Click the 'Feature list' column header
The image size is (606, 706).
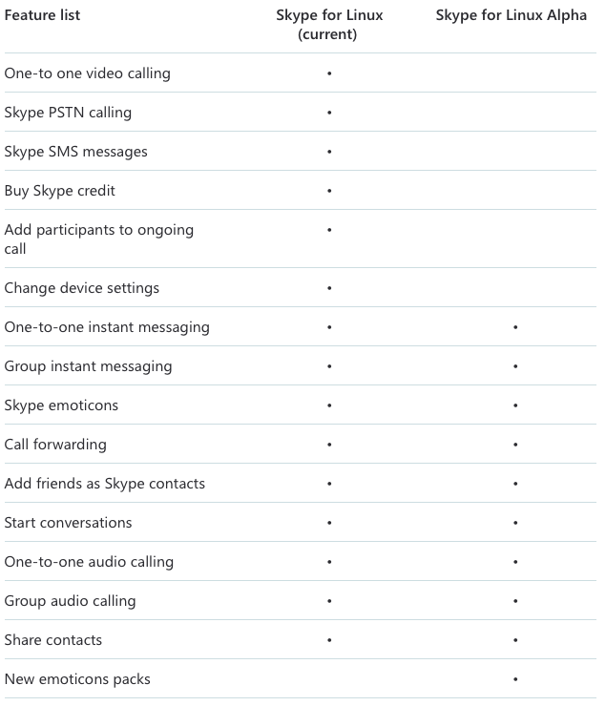[x=42, y=15]
